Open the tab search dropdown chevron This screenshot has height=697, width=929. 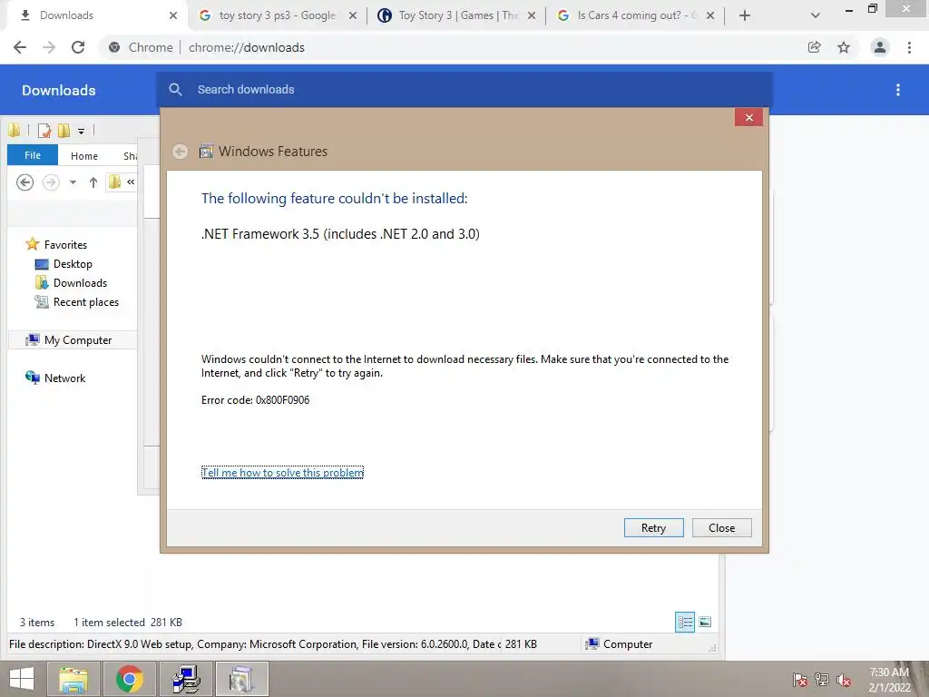tap(816, 15)
